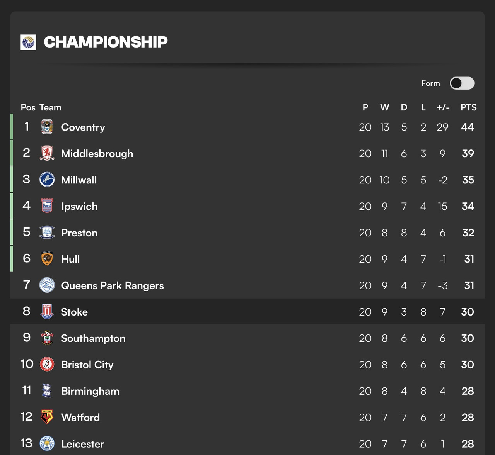Open the Bristol City team link

pyautogui.click(x=87, y=365)
